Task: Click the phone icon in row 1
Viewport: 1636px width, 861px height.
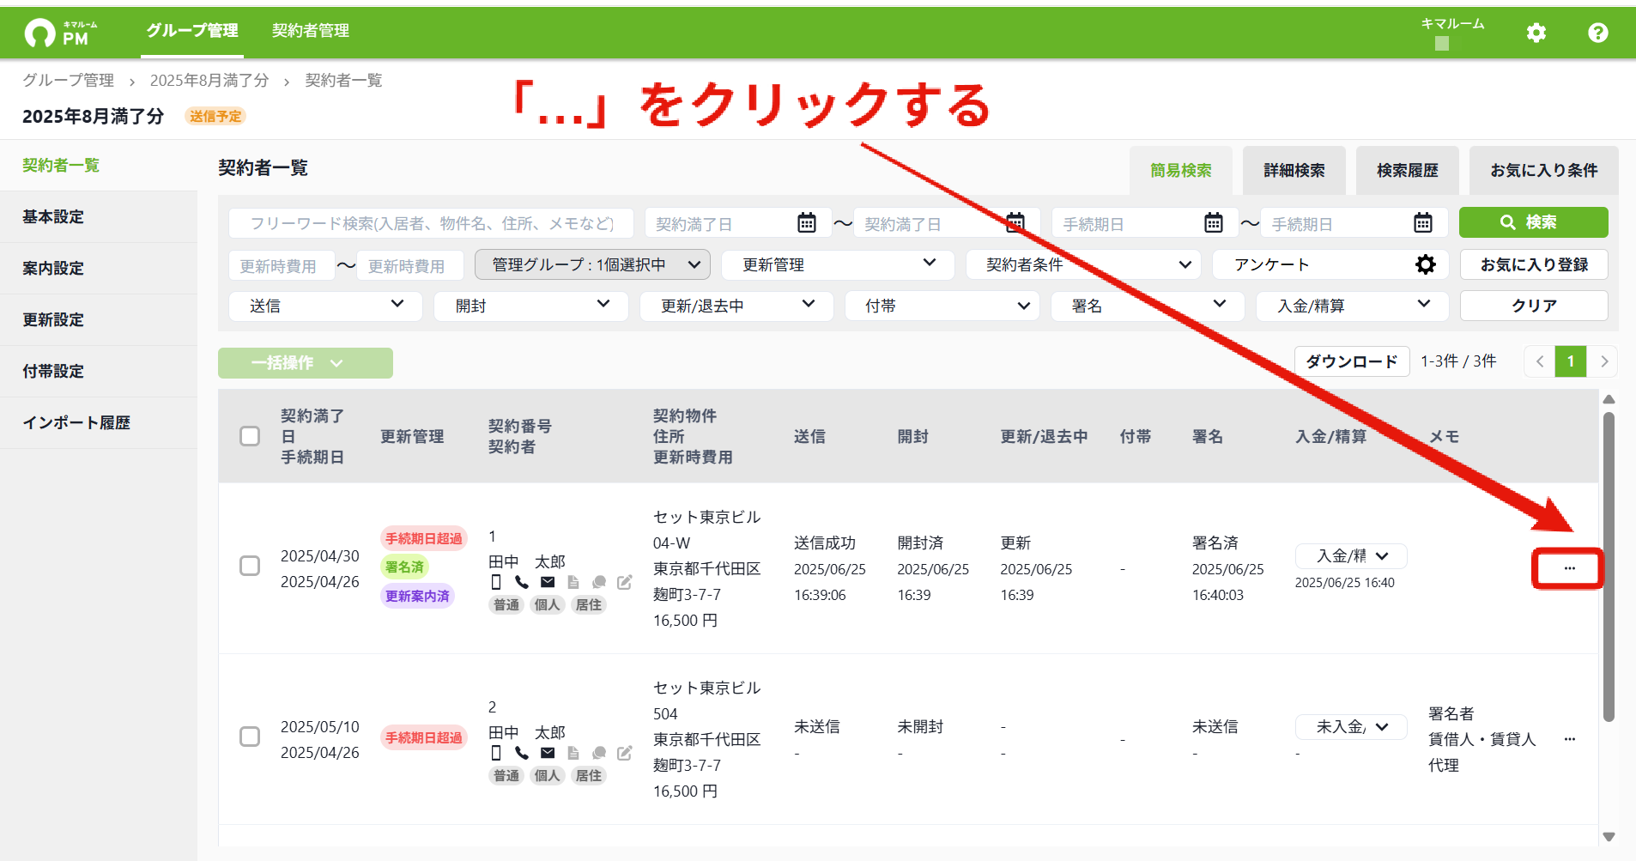Action: point(522,582)
